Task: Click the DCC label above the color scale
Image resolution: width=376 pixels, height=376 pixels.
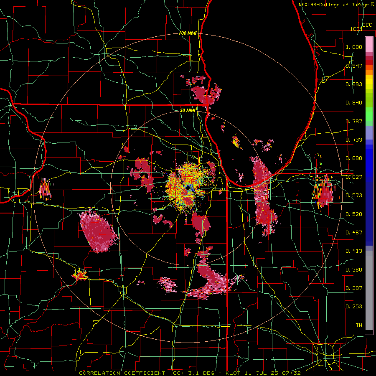Action: 367,25
